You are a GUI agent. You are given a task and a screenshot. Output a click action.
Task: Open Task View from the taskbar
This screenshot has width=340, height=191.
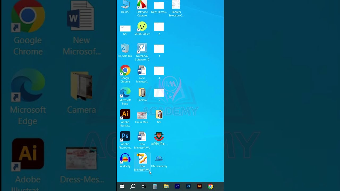coord(144,186)
